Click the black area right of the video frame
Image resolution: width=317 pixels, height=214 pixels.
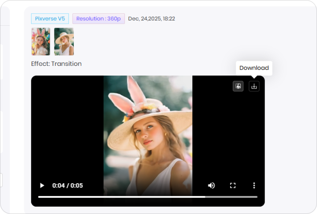[228, 134]
